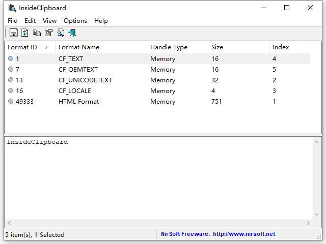Open the Options menu

[x=75, y=21]
